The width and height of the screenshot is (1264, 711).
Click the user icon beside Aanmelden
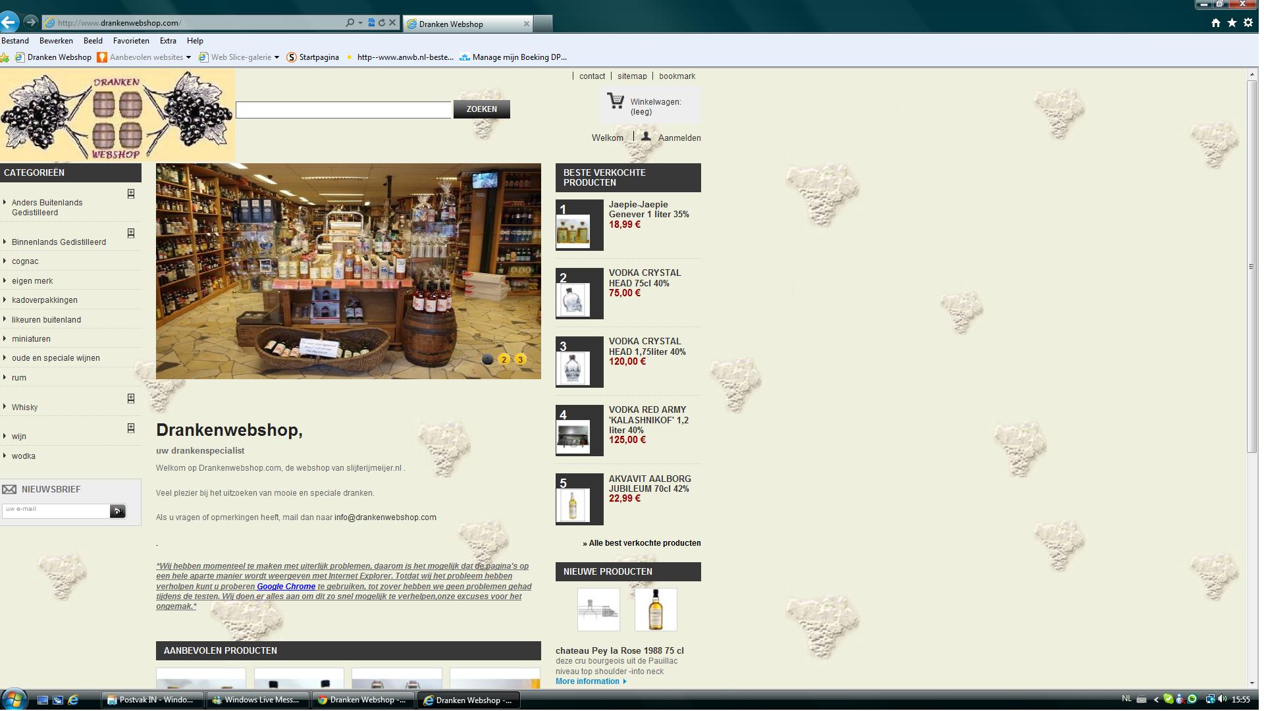click(x=646, y=136)
